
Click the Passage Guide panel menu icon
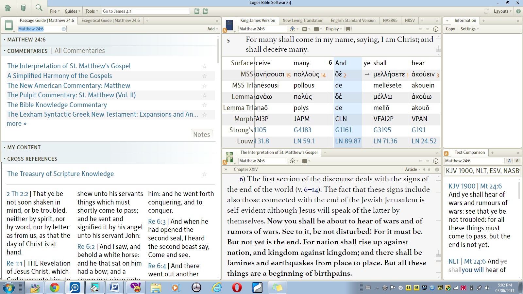click(9, 25)
